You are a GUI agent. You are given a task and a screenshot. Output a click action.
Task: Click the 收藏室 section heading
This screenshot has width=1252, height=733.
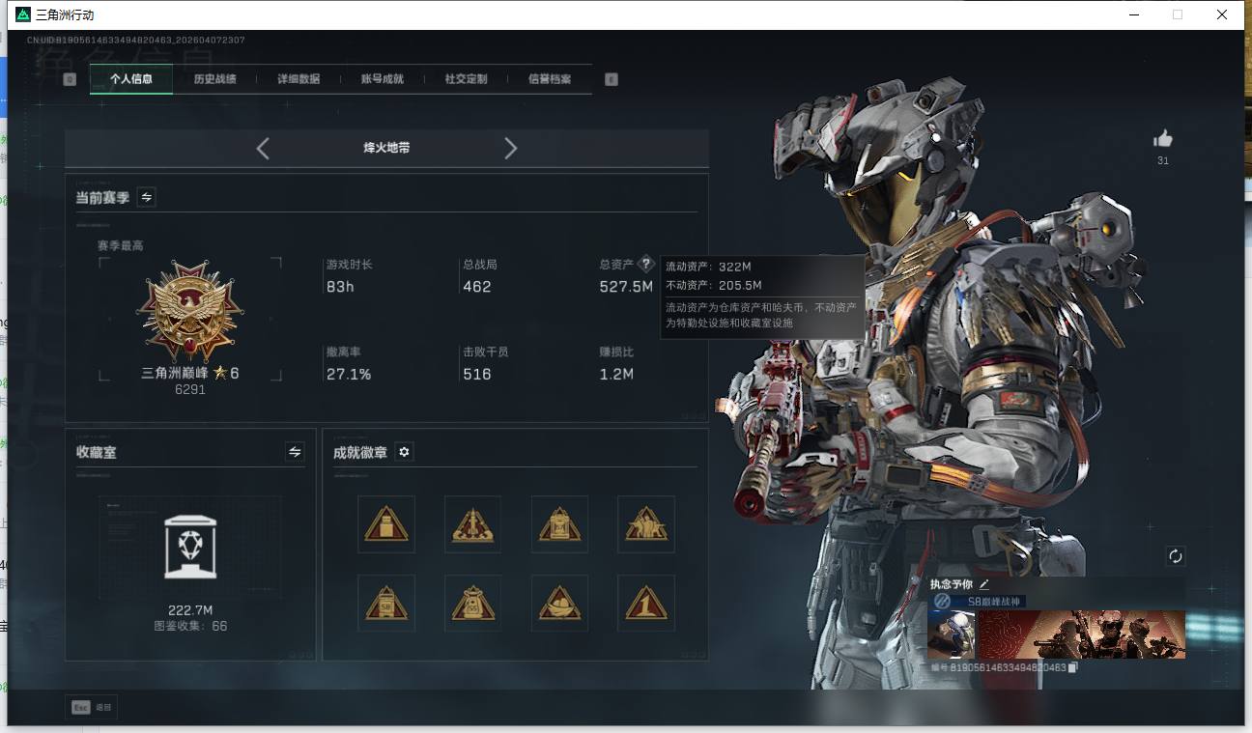click(97, 452)
